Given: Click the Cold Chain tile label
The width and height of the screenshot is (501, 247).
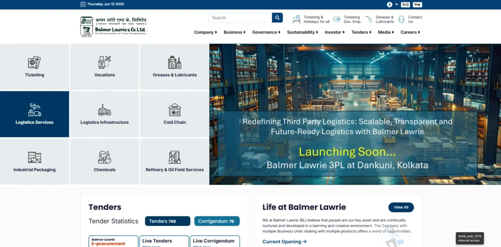Looking at the screenshot, I should tap(175, 123).
